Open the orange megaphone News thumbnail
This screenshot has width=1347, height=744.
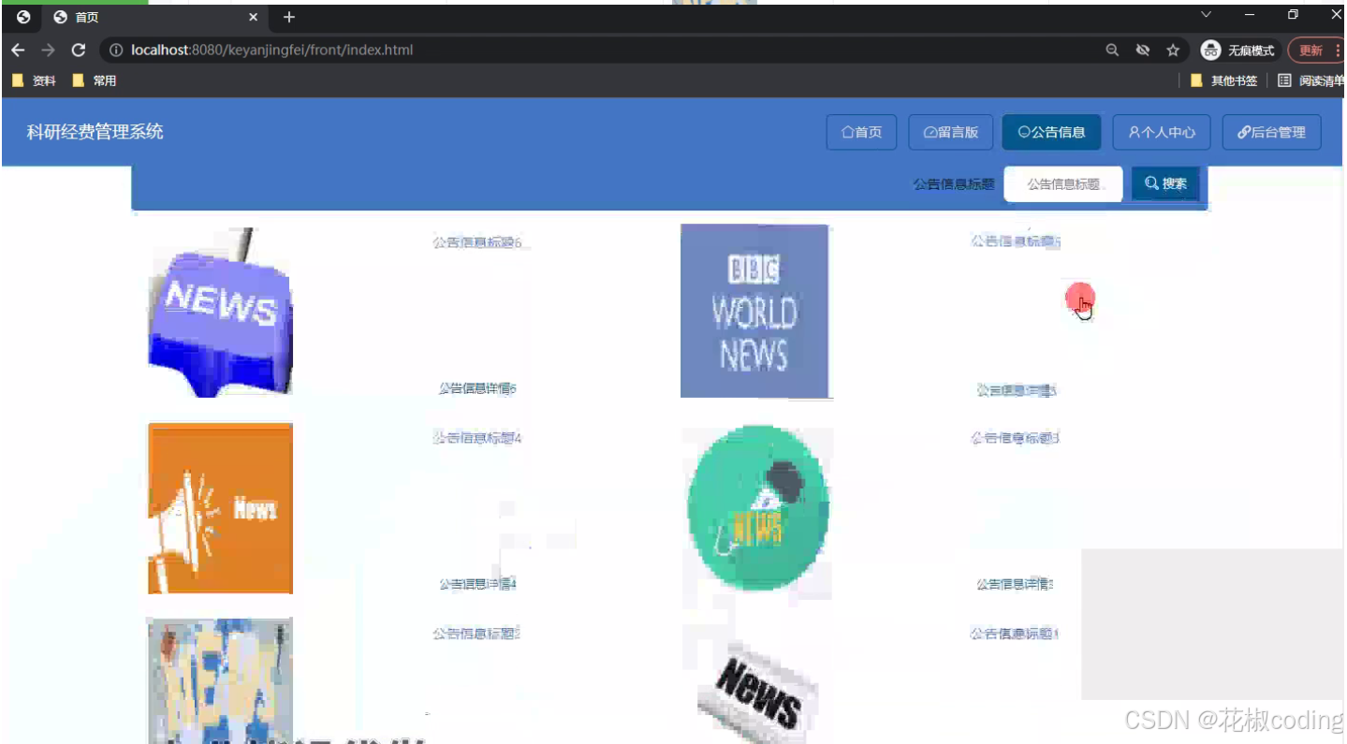220,508
